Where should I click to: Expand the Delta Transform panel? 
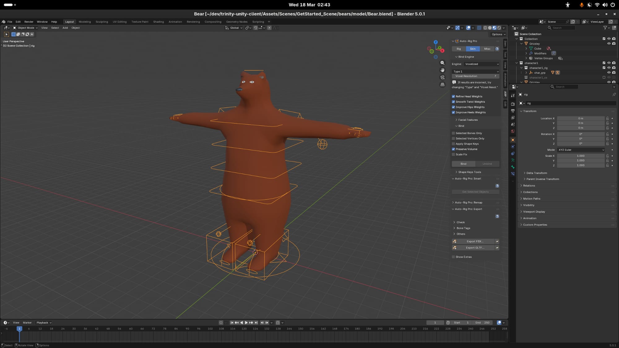536,173
